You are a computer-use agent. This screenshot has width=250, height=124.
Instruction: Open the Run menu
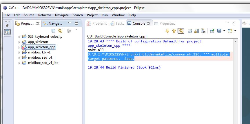[x=105, y=15]
